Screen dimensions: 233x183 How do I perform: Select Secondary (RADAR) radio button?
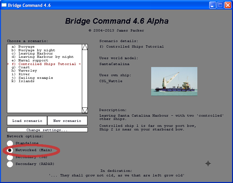10,164
